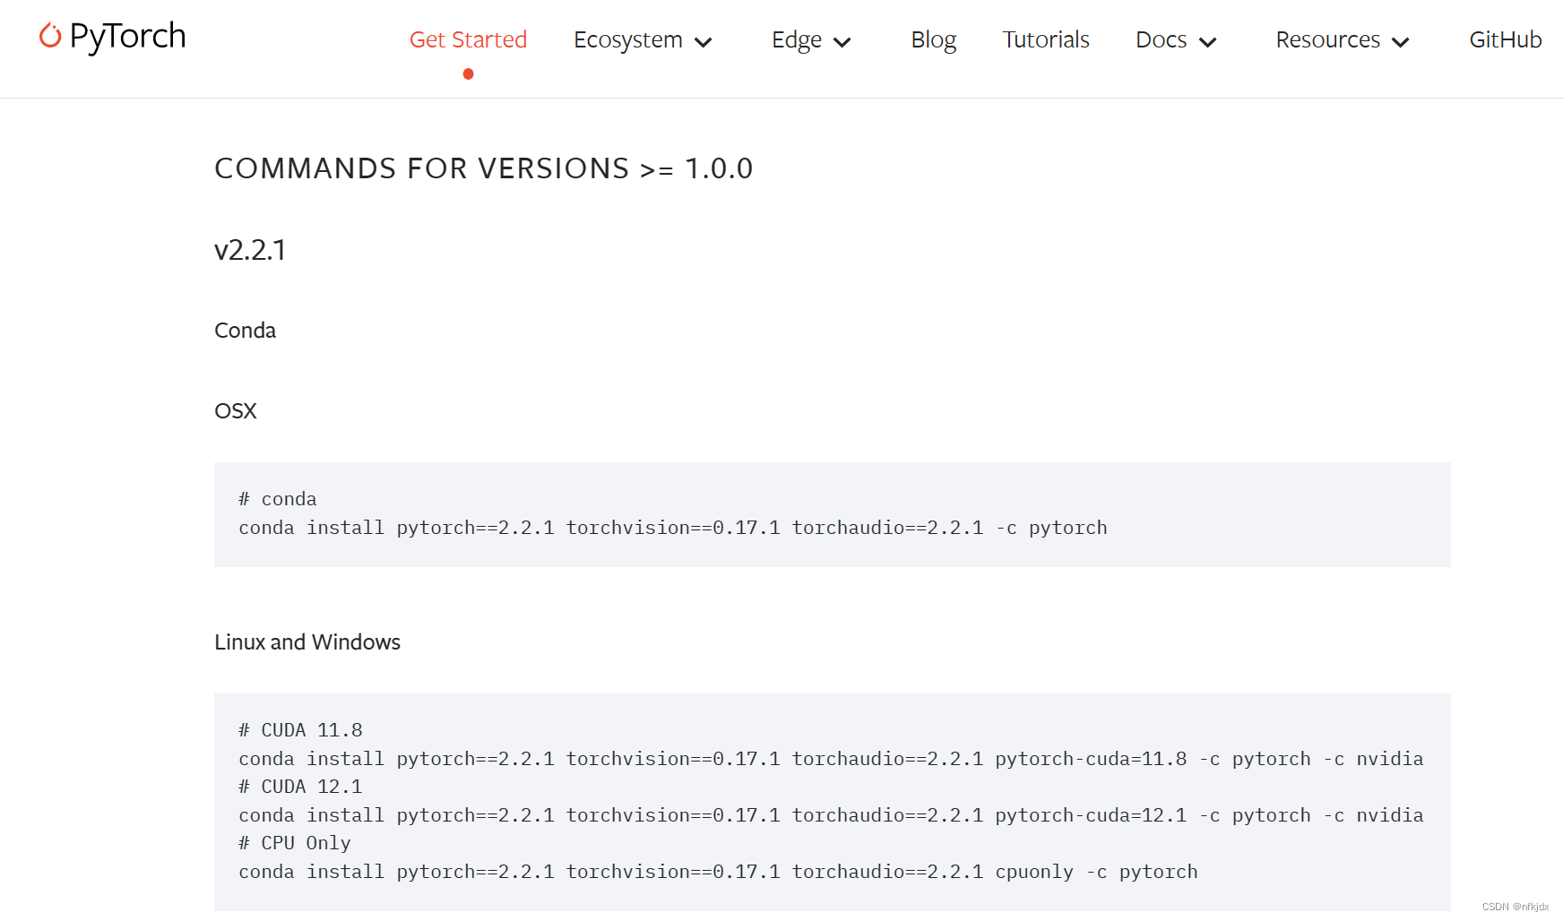This screenshot has height=921, width=1563.
Task: Open the GitHub link in navbar
Action: (x=1506, y=39)
